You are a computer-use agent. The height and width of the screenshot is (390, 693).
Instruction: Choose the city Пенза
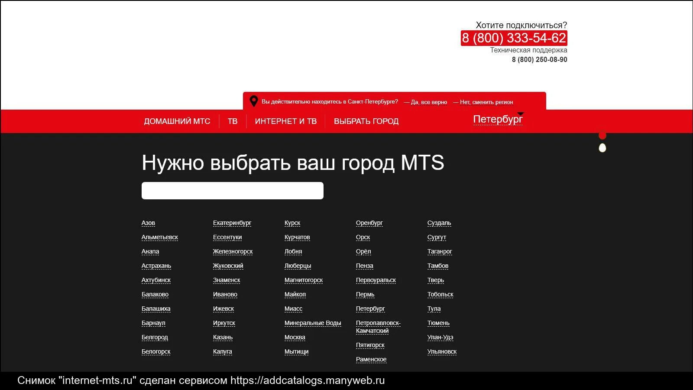click(364, 266)
